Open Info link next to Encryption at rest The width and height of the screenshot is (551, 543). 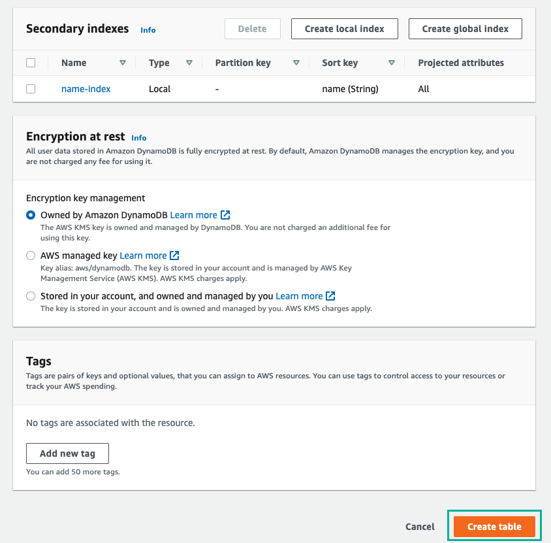tap(139, 138)
